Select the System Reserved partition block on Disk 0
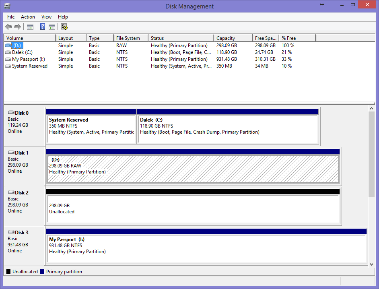 (91, 127)
